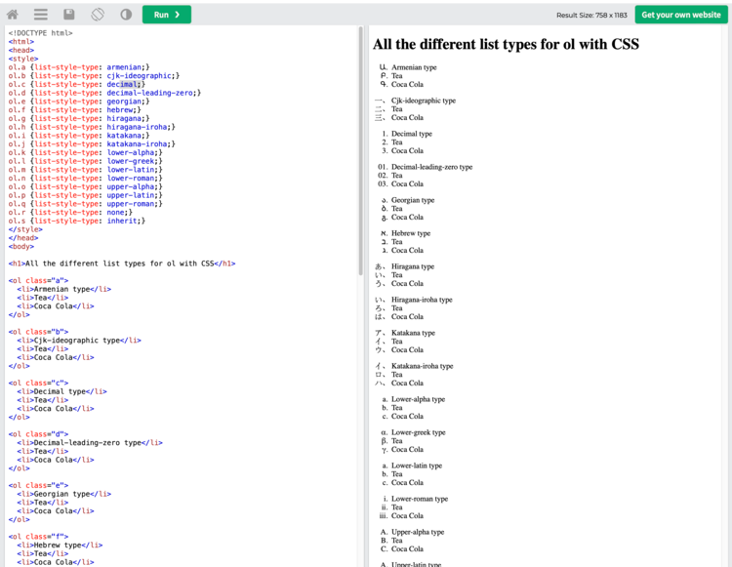Click the Armenian type li code line
The image size is (732, 567).
(x=64, y=289)
